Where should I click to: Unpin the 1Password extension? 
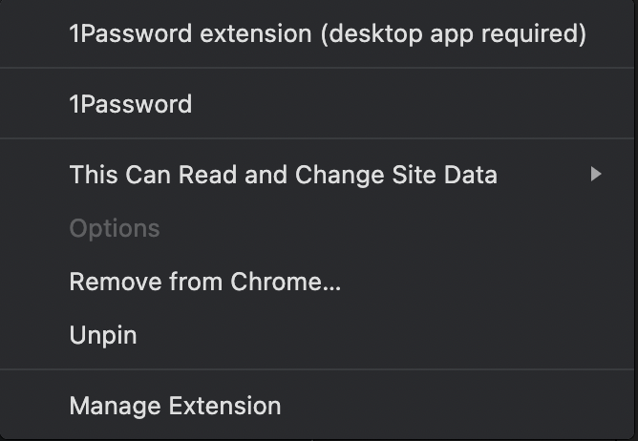click(x=103, y=335)
